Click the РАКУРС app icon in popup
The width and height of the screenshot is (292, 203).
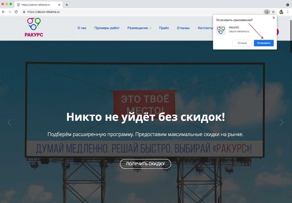click(x=221, y=30)
